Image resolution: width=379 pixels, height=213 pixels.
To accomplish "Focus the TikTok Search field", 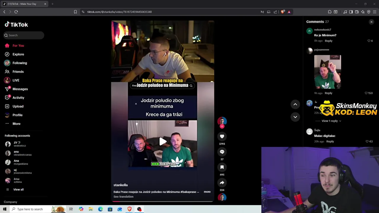I will tap(24, 35).
